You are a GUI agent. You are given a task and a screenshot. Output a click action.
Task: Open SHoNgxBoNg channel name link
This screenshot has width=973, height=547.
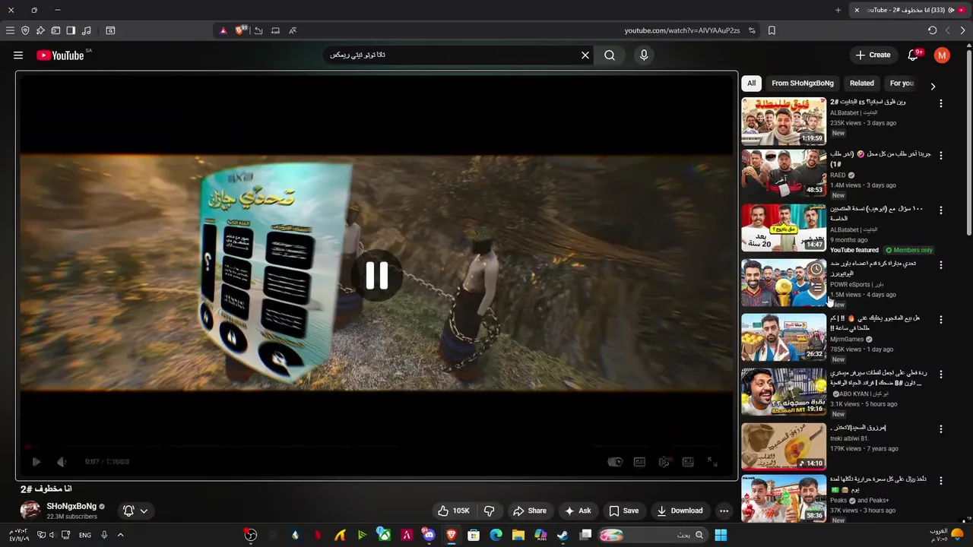pos(71,507)
